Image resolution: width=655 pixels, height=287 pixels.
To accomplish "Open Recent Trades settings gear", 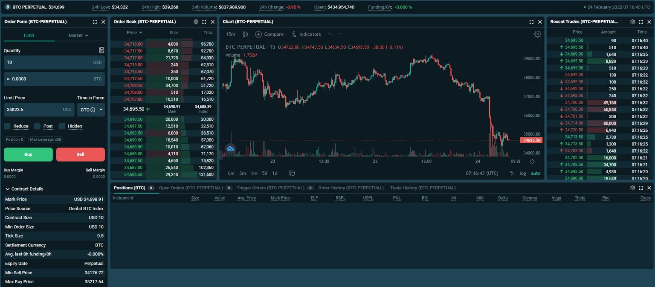I will [x=633, y=21].
